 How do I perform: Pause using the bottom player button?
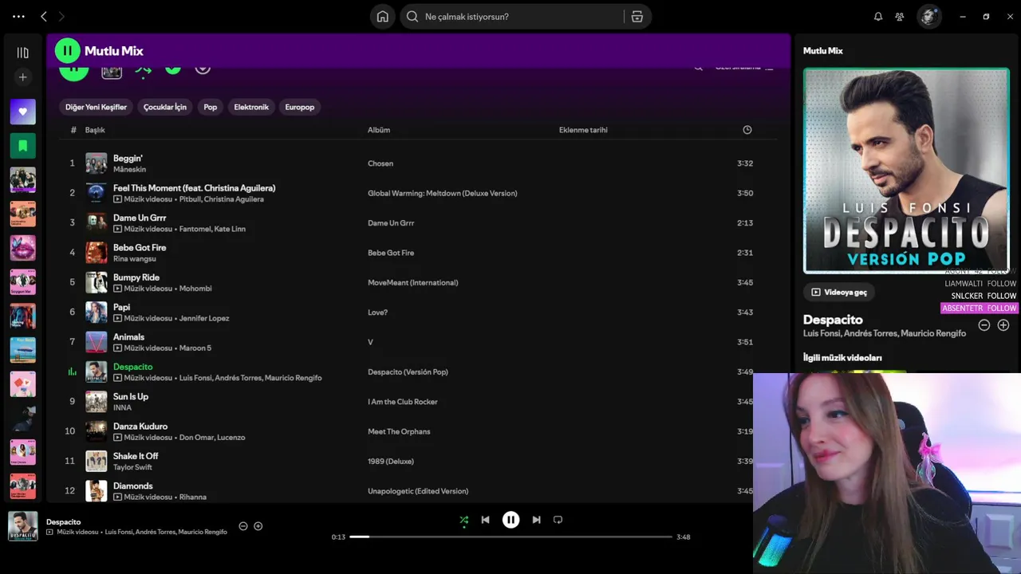coord(511,520)
